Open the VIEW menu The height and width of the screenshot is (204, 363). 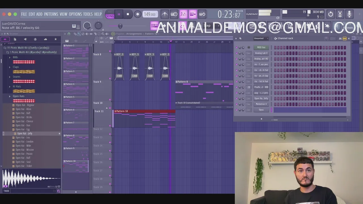click(x=63, y=14)
